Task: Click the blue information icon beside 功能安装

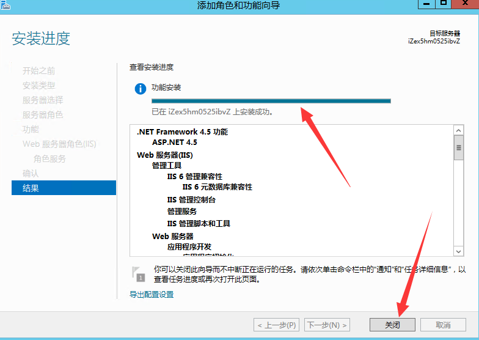Action: click(141, 89)
